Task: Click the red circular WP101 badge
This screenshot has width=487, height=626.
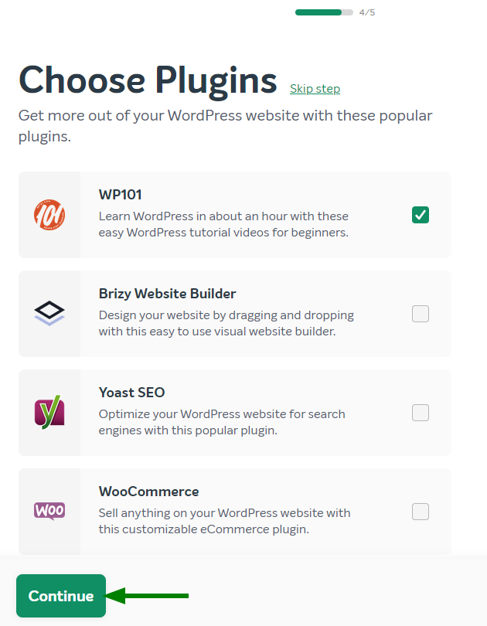Action: point(48,214)
